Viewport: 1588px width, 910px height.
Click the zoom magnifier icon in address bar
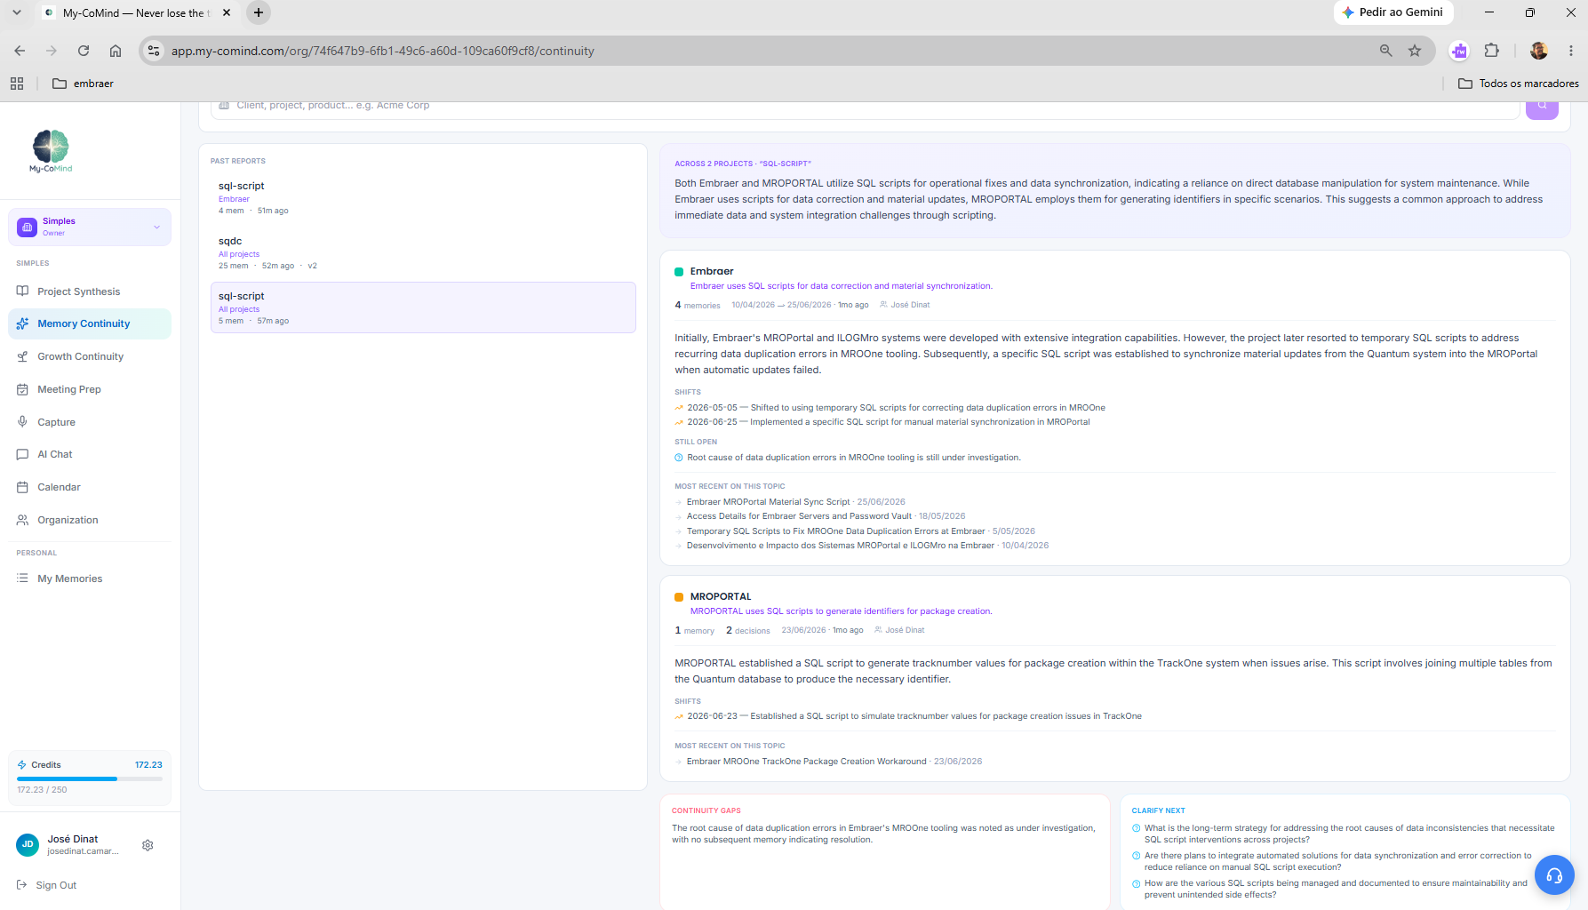click(x=1385, y=51)
